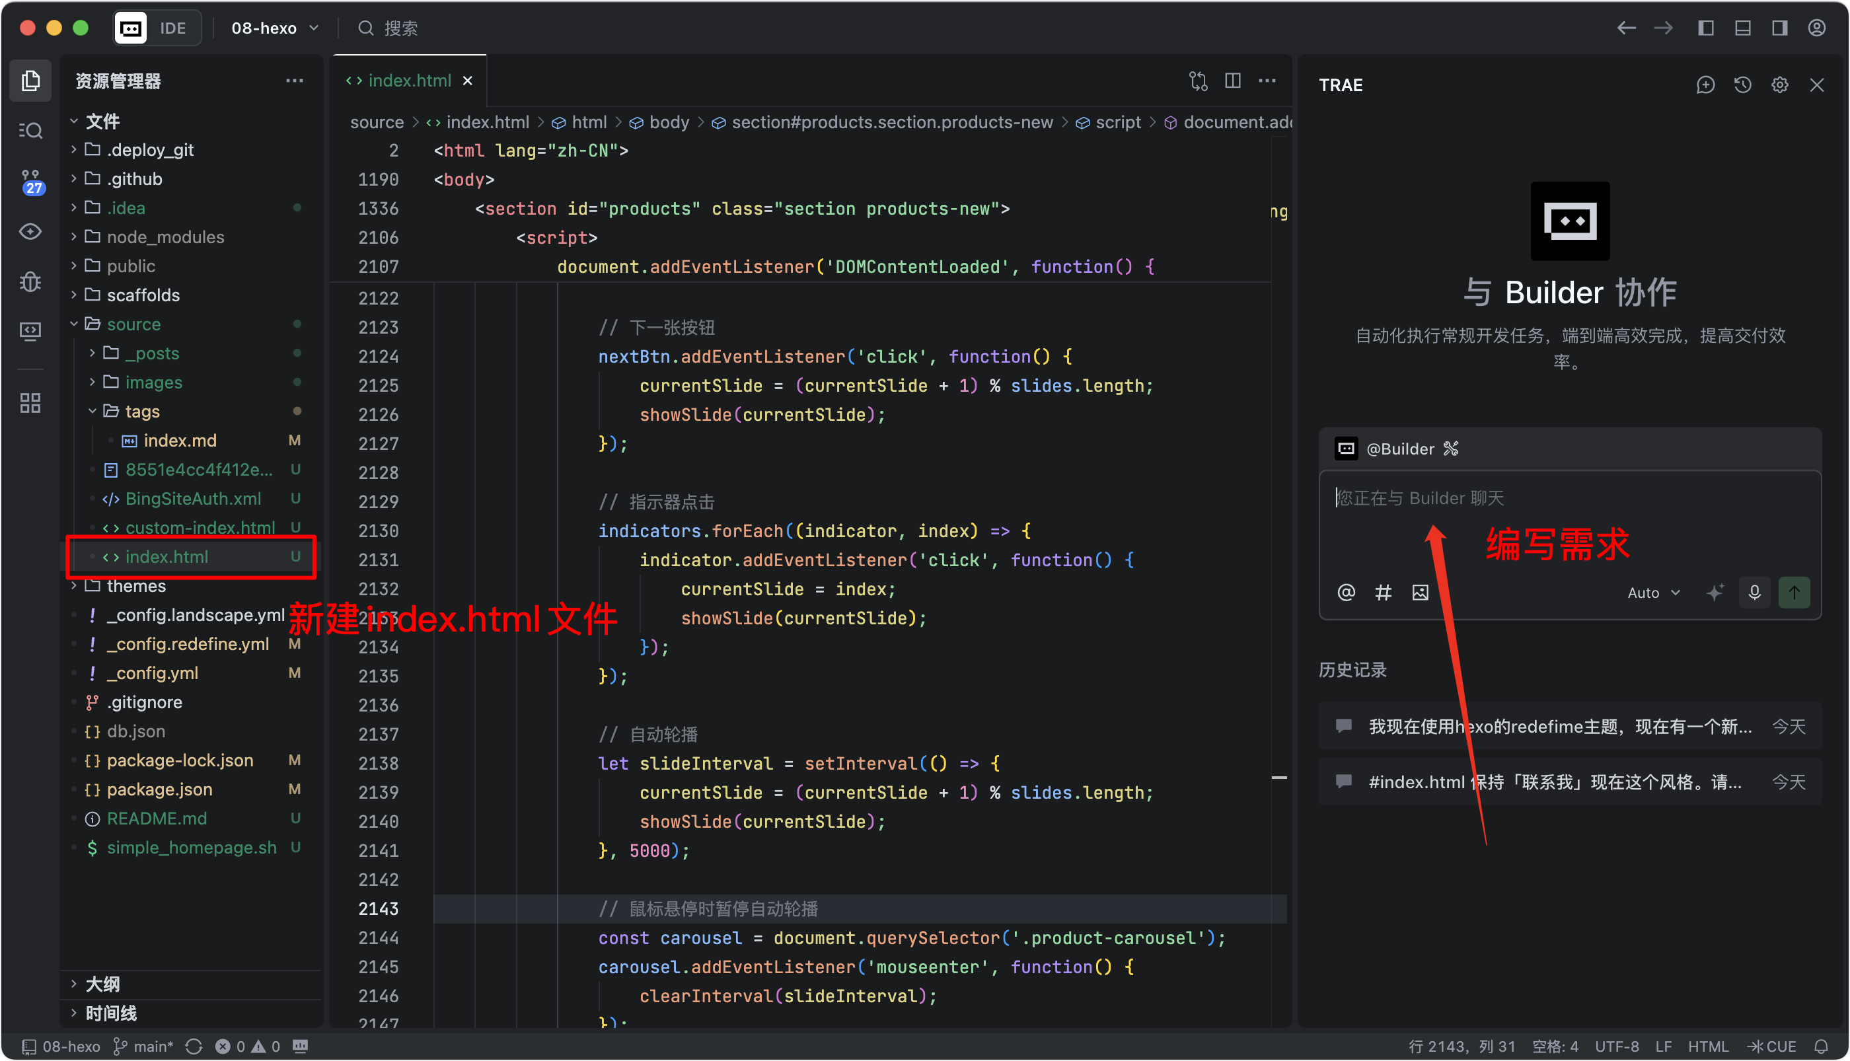This screenshot has height=1061, width=1850.
Task: Click the voice input microphone icon
Action: [1755, 593]
